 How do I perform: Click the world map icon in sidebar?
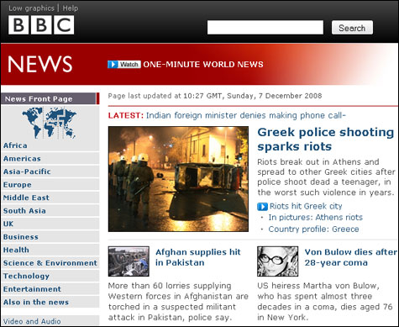(x=49, y=123)
